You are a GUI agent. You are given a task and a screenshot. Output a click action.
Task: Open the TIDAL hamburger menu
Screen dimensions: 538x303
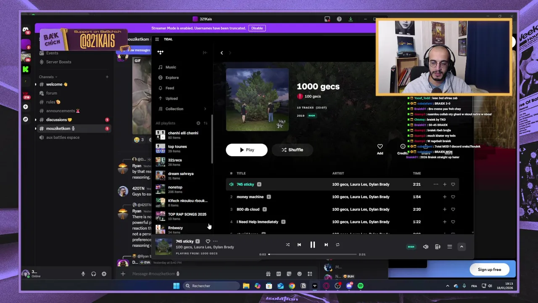point(157,39)
